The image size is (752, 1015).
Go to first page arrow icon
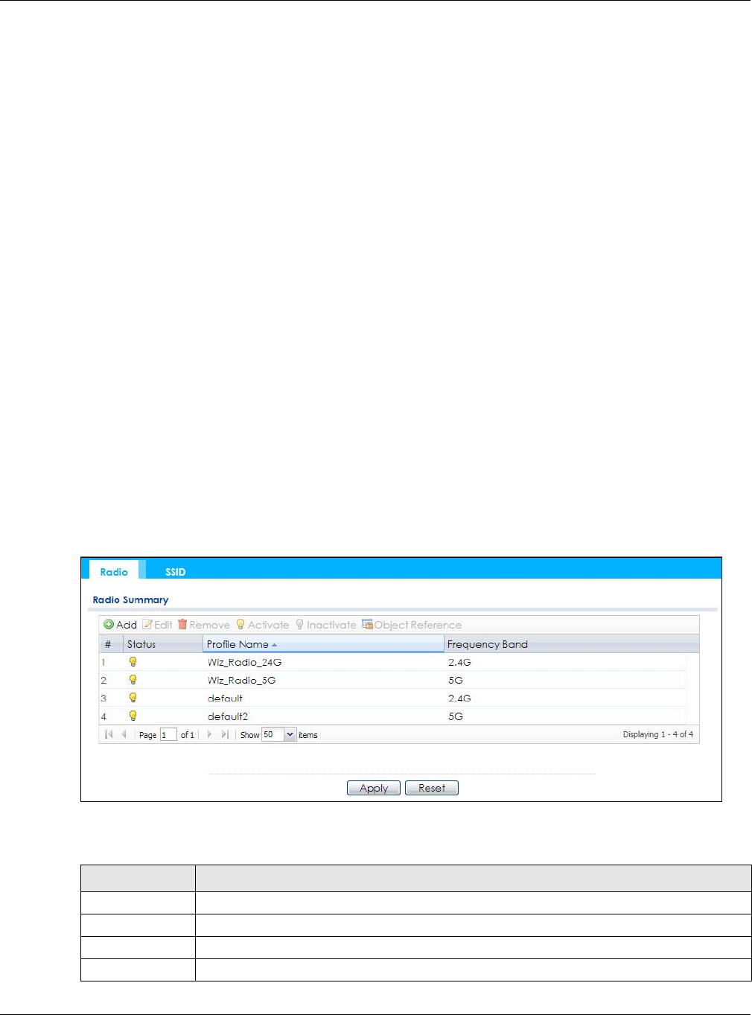tap(109, 734)
